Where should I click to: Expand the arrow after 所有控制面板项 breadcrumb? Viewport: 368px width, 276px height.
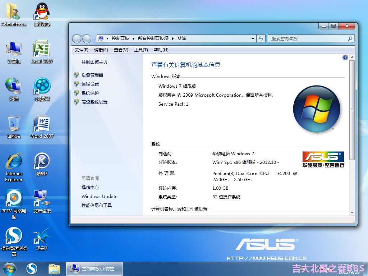(173, 38)
